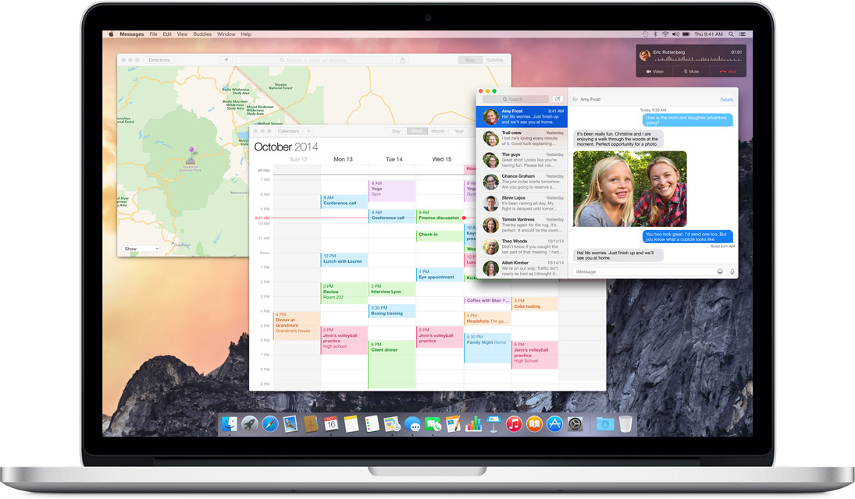Click the emoji picker icon in iMessage field
This screenshot has width=855, height=499.
[719, 271]
